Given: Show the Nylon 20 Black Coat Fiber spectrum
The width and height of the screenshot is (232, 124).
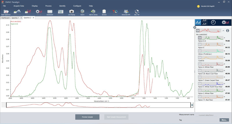Looking at the screenshot, I should [200, 71].
